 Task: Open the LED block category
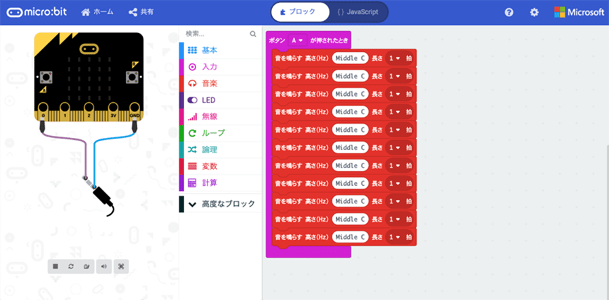pyautogui.click(x=220, y=100)
